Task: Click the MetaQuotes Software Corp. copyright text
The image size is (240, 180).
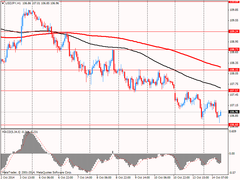Action: point(54,172)
